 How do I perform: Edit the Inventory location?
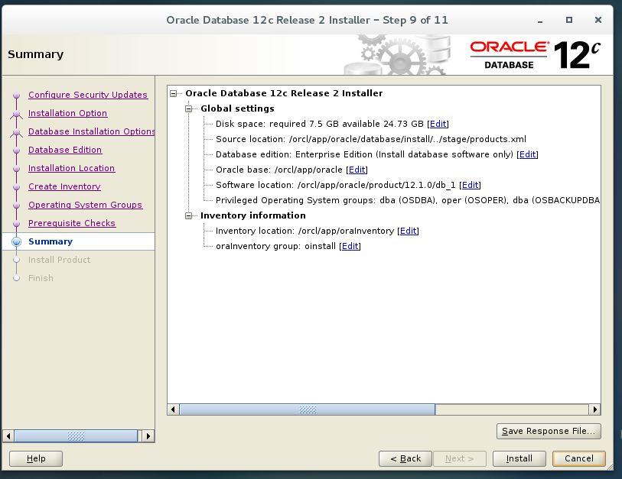coord(408,231)
